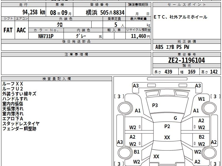Viewport: 222px width, 166px height.
Task: Select sales point text ETC、社外アルミホイール
Action: tap(180, 17)
